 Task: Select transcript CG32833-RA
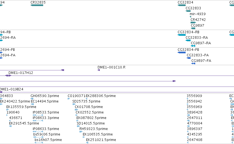(x=188, y=40)
